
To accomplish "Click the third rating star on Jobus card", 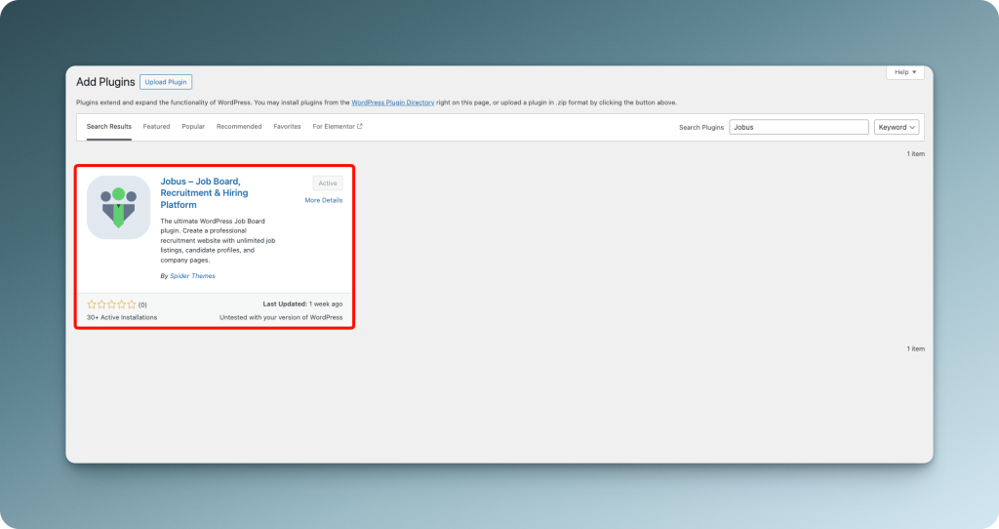I will [x=111, y=305].
